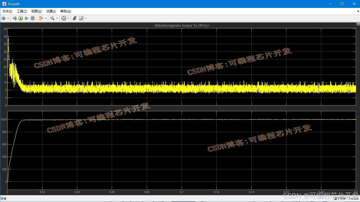Image resolution: width=360 pixels, height=202 pixels.
Task: Expand the measurements dropdown arrow
Action: pos(86,18)
